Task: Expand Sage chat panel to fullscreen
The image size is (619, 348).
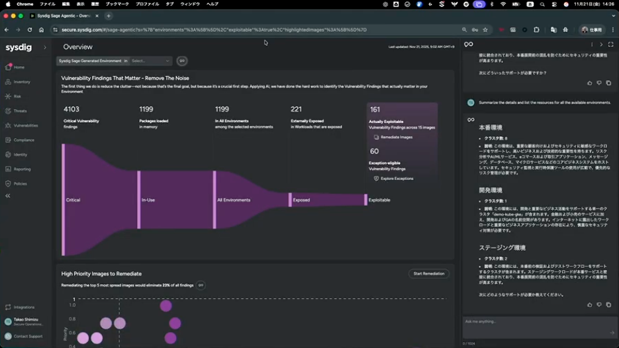Action: tap(610, 44)
